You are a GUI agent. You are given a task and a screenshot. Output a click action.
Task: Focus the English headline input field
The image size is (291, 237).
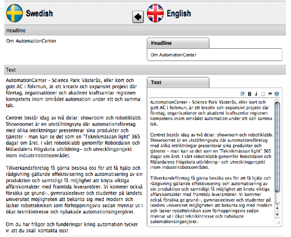(x=215, y=55)
